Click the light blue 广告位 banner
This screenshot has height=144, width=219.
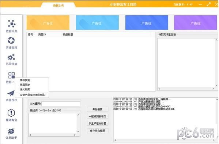pos(97,23)
